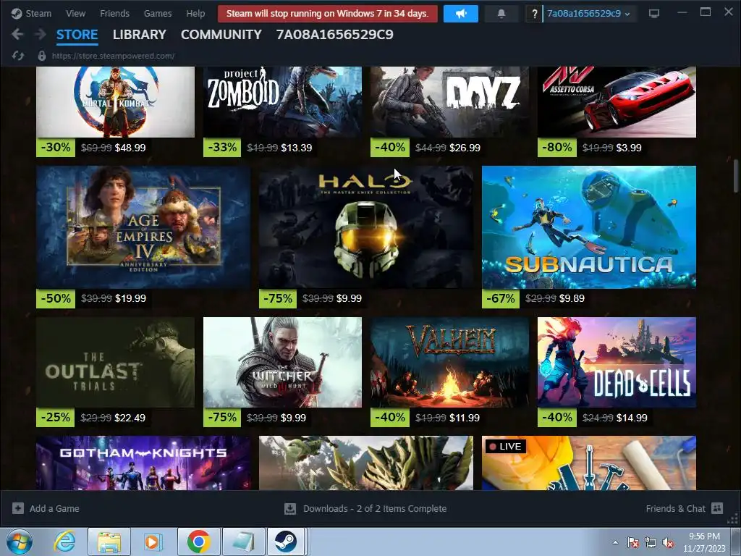741x556 pixels.
Task: Open Windows Media Player on taskbar
Action: [152, 542]
